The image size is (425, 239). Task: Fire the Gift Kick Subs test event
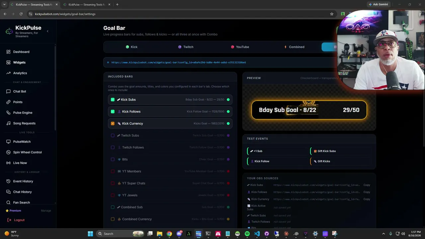coord(340,151)
